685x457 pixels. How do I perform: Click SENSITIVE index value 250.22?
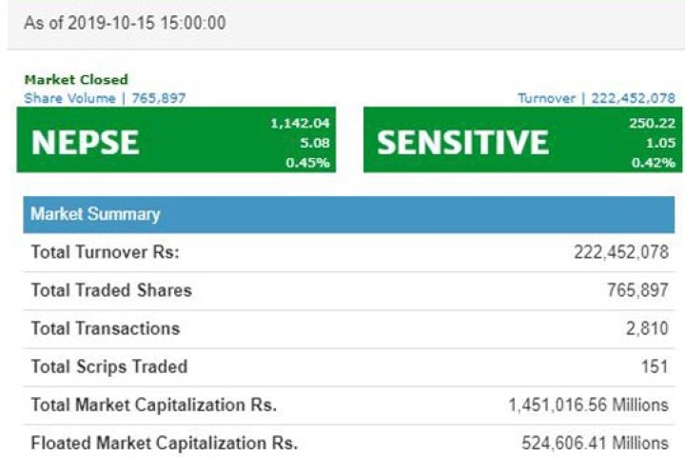click(x=652, y=123)
